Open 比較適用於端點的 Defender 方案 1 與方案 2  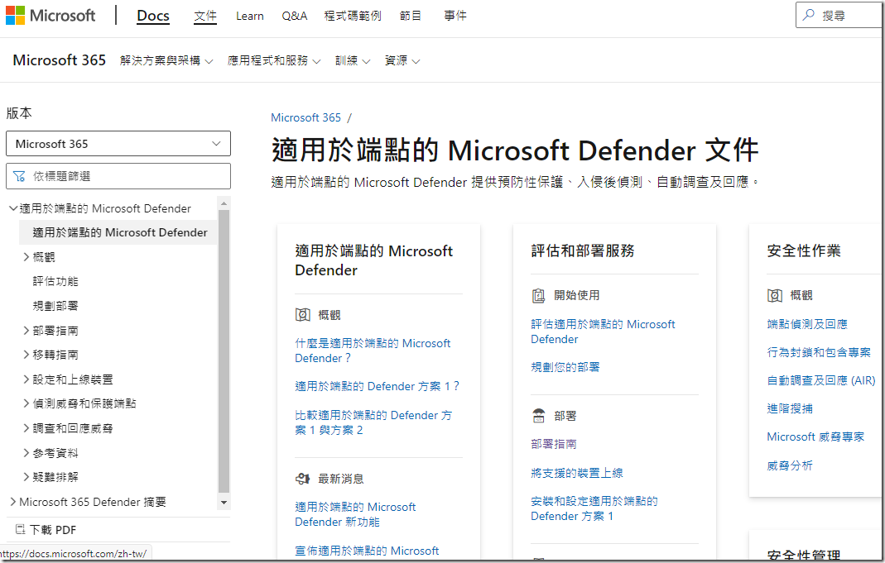[x=373, y=422]
